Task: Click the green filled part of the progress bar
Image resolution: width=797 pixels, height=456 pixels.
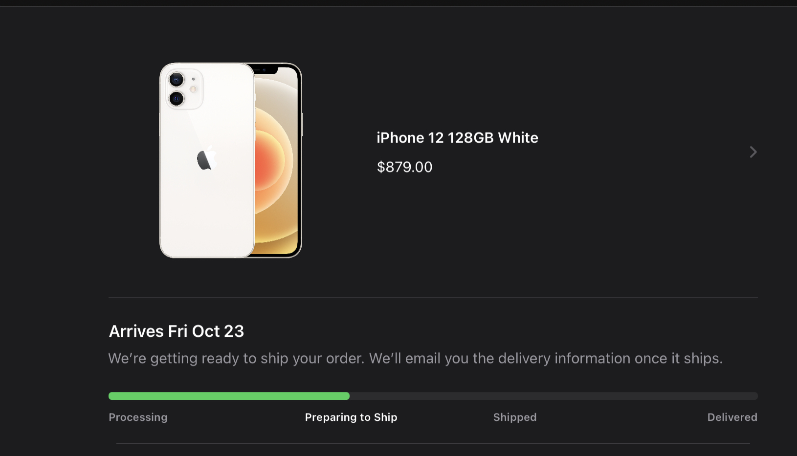Action: [229, 396]
